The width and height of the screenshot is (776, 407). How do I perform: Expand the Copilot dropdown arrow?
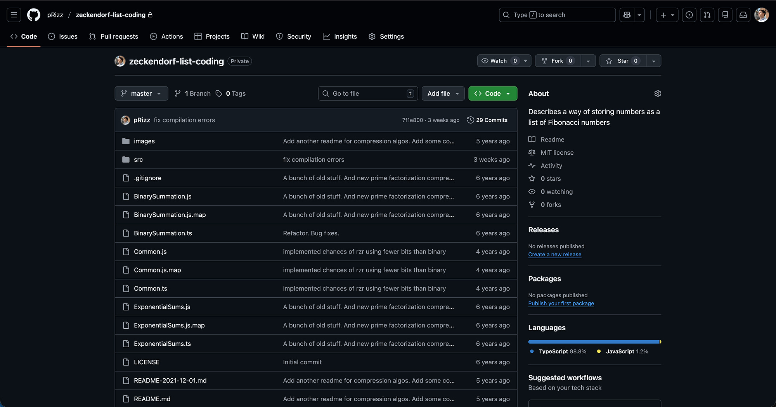pos(639,15)
